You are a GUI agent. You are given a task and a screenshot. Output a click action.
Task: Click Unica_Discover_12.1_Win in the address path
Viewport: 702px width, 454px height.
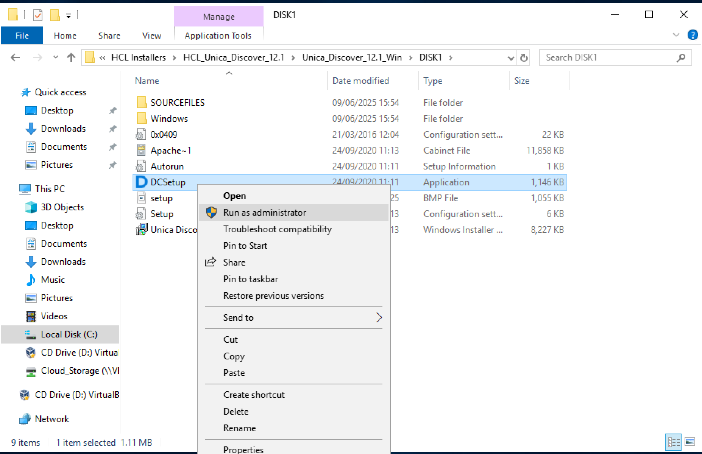(x=352, y=58)
